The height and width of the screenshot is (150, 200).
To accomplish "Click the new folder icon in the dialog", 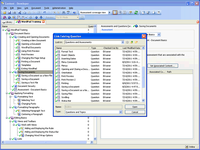I will [137, 42].
